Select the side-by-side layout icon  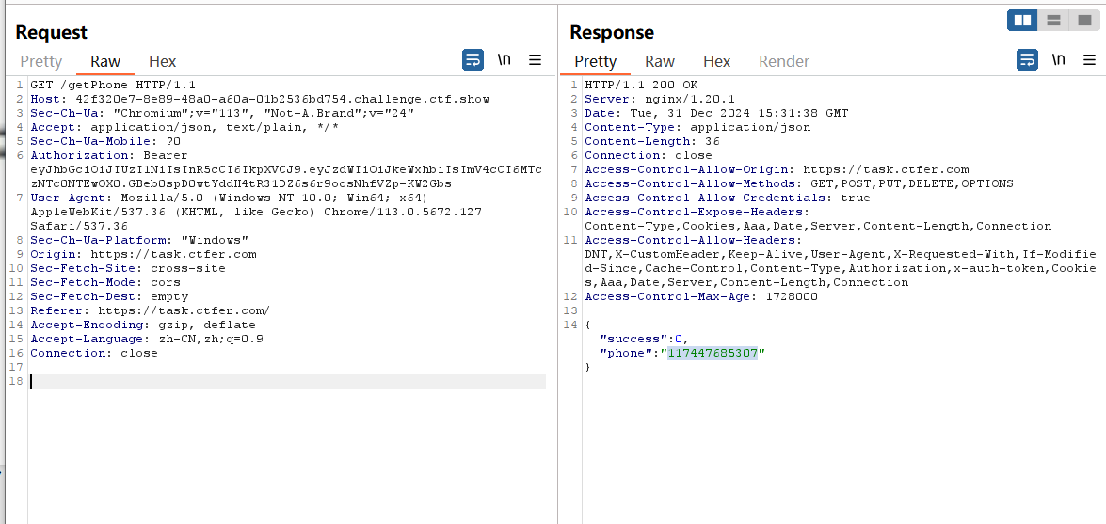coord(1021,20)
